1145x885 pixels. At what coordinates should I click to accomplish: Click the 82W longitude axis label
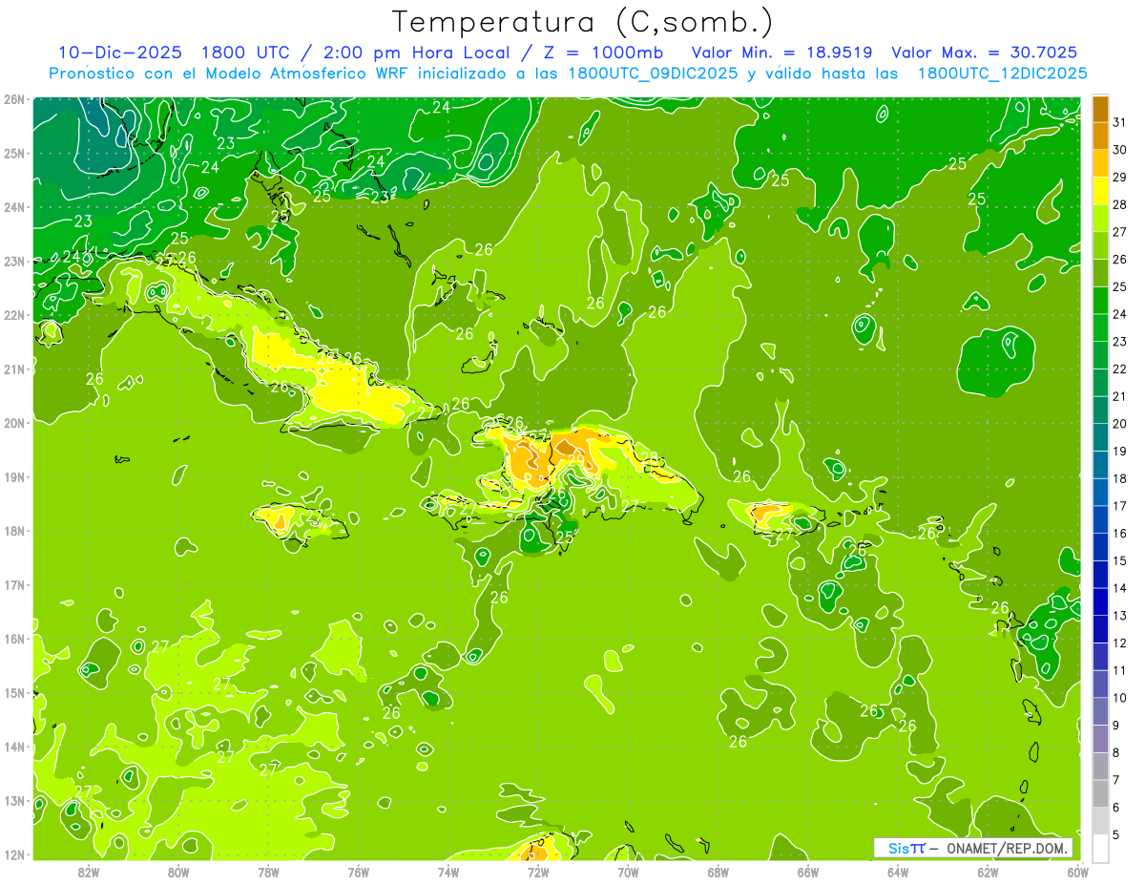[x=89, y=872]
